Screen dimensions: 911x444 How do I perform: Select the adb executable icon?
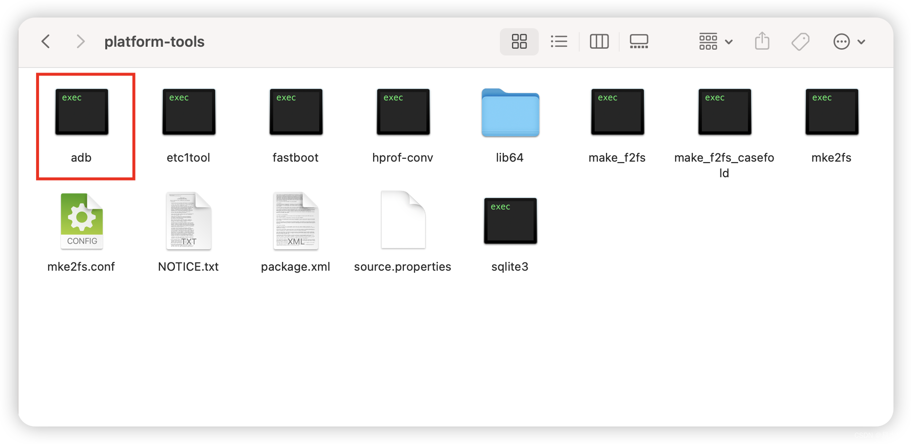click(x=81, y=111)
